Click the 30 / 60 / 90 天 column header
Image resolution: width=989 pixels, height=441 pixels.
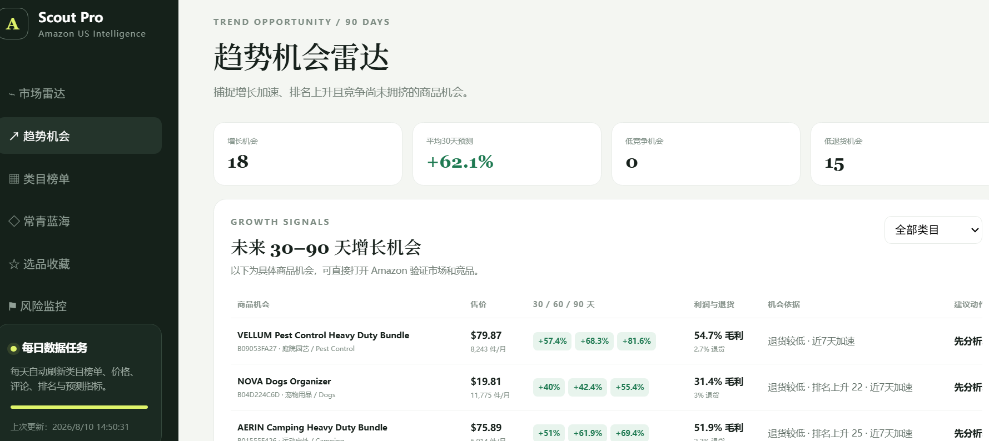564,304
